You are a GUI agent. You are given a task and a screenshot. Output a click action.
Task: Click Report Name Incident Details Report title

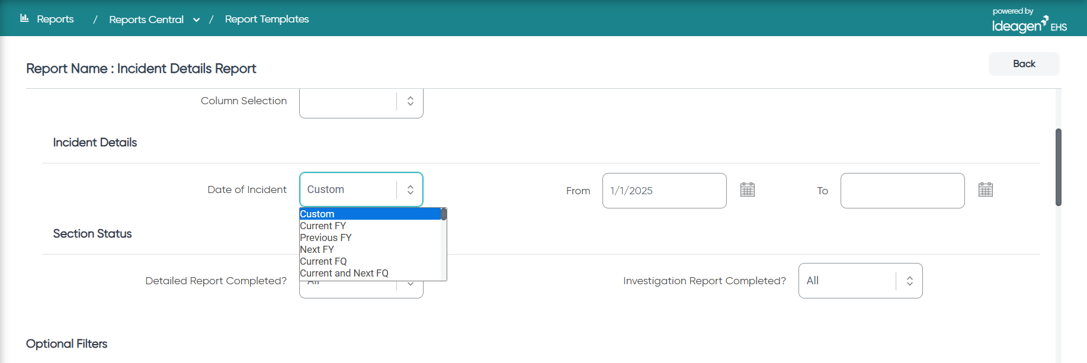click(x=141, y=69)
